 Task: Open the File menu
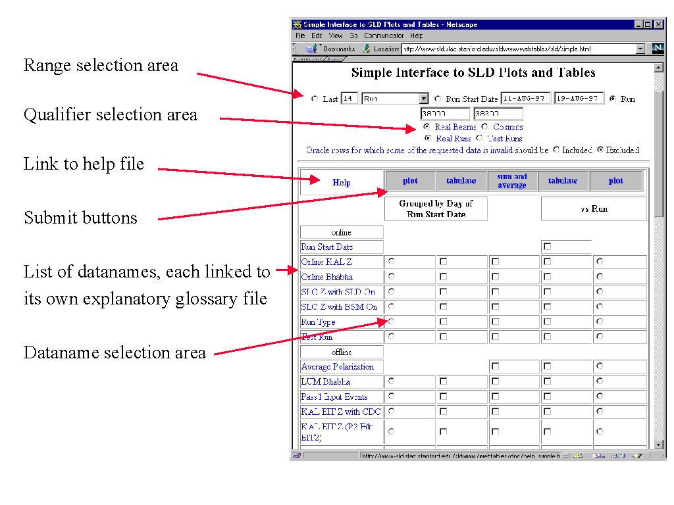[300, 36]
